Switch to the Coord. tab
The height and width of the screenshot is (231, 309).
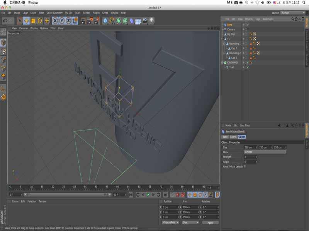point(233,137)
